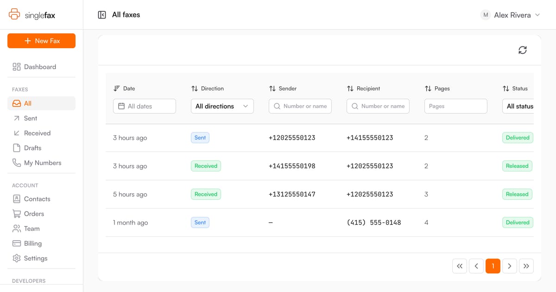Click recipient +14155550123
The image size is (556, 292).
coord(370,138)
